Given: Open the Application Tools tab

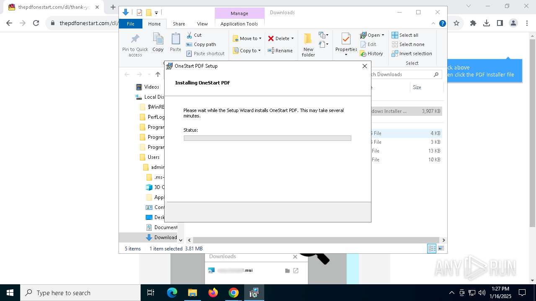Looking at the screenshot, I should pos(239,24).
